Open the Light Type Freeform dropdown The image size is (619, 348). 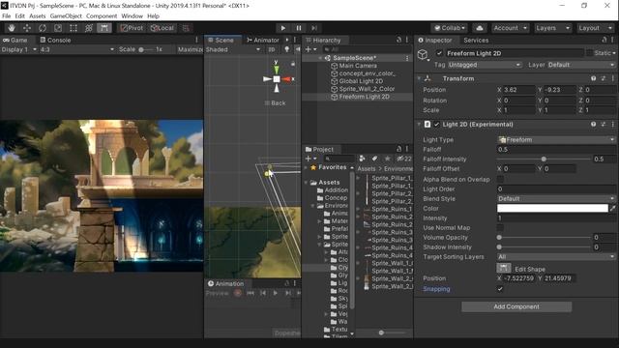tap(556, 139)
